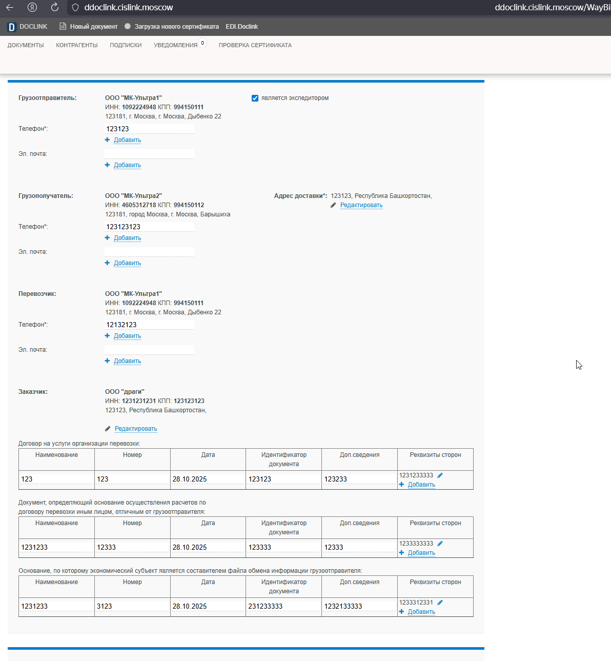This screenshot has width=611, height=661.
Task: Click the DOCLINK logo icon
Action: pos(11,27)
